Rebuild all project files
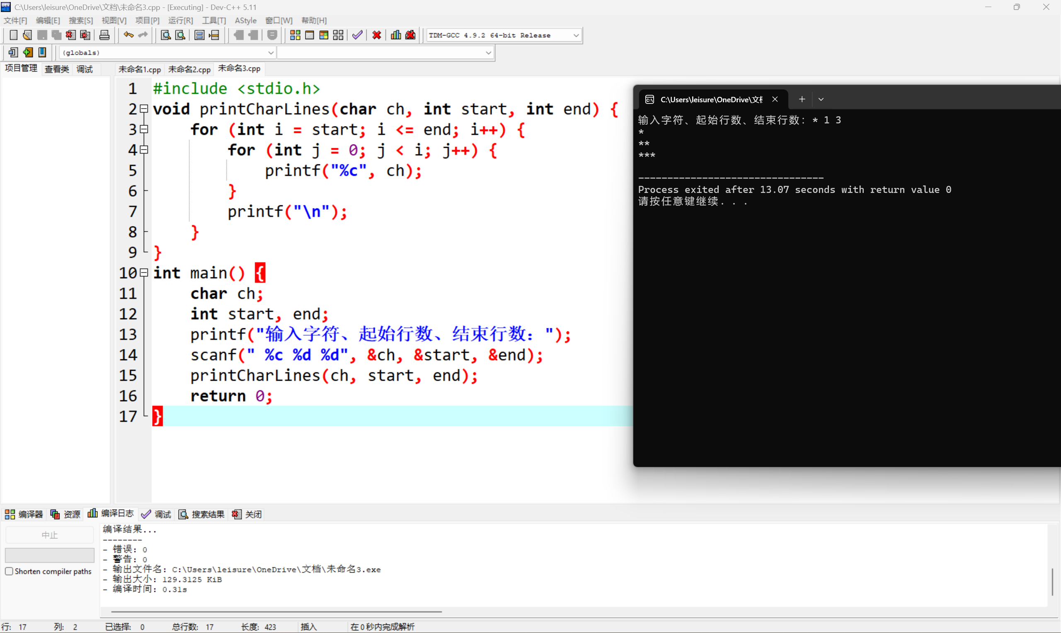This screenshot has height=633, width=1061. (338, 35)
